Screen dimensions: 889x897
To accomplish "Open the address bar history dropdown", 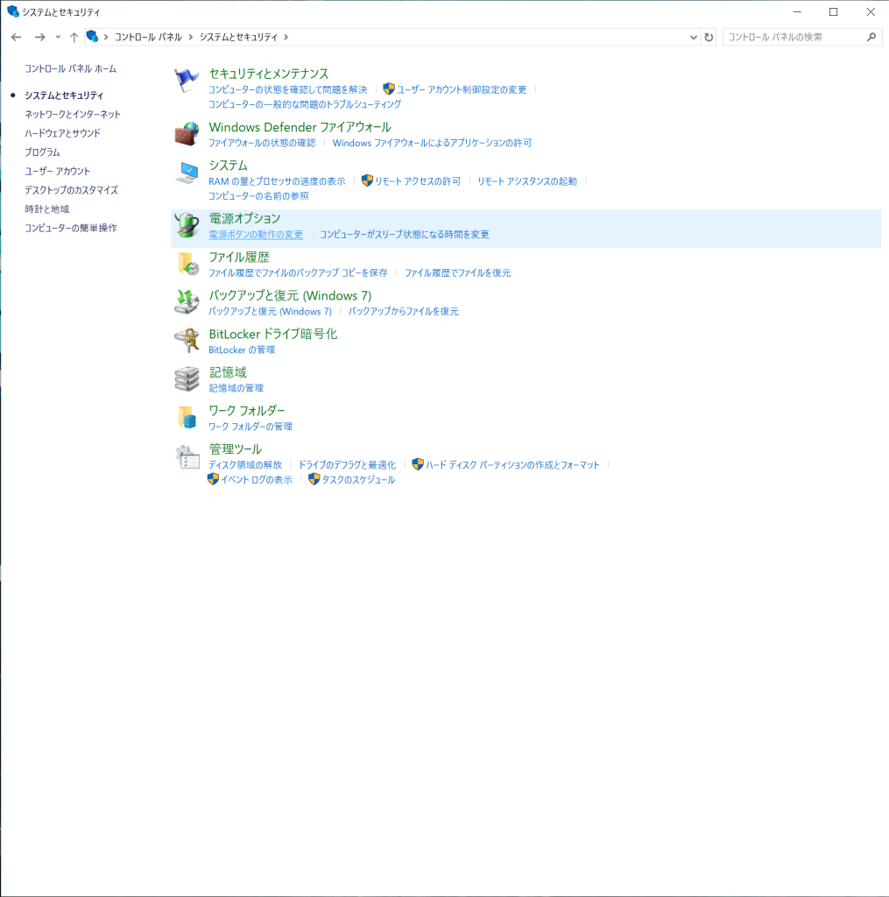I will click(x=692, y=37).
